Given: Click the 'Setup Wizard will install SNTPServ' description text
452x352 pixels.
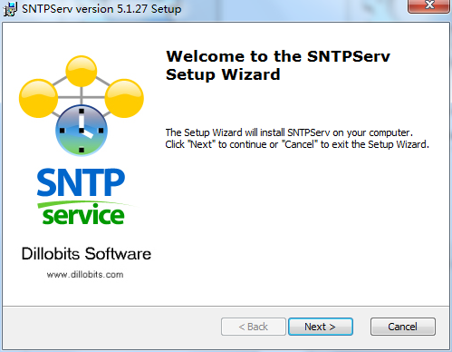Looking at the screenshot, I should 297,139.
